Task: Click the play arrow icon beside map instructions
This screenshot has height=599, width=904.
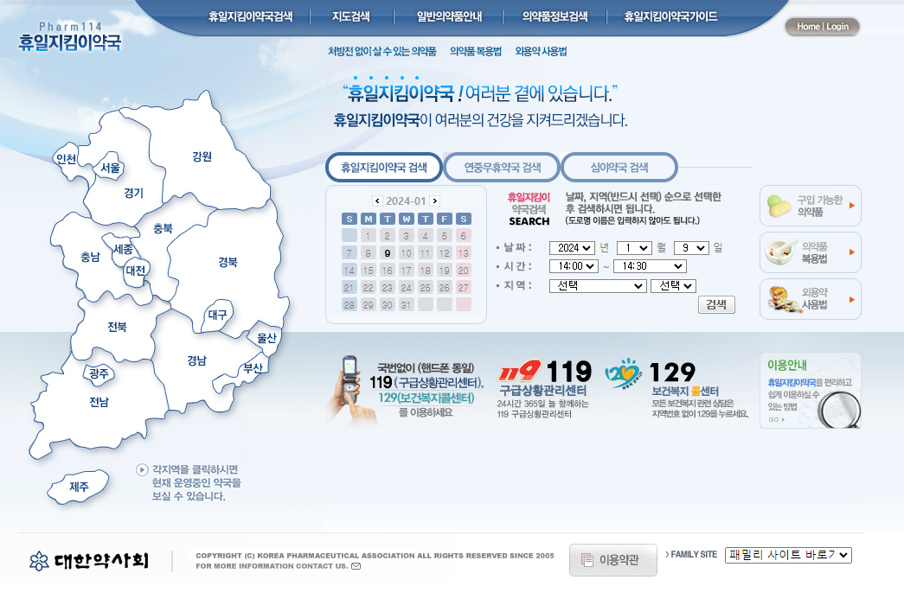Action: pos(142,470)
